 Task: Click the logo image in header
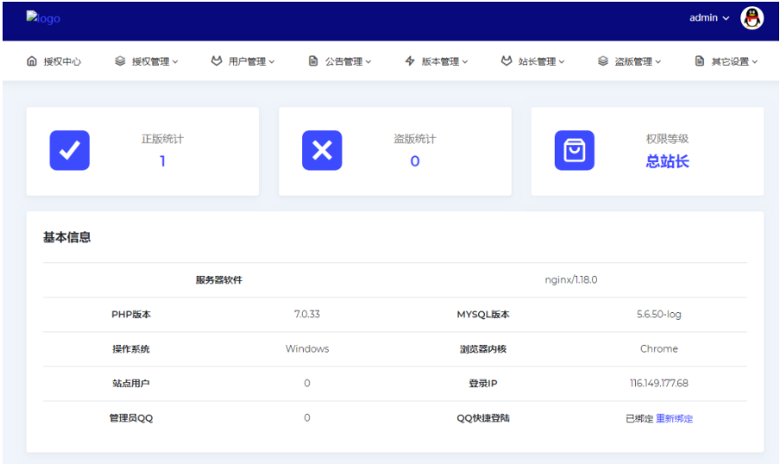[43, 18]
